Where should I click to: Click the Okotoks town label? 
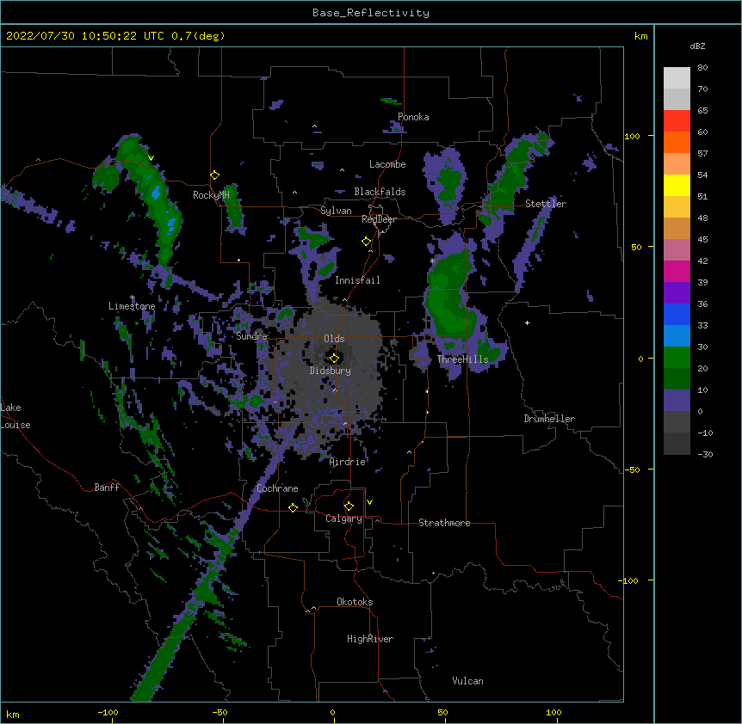[355, 602]
